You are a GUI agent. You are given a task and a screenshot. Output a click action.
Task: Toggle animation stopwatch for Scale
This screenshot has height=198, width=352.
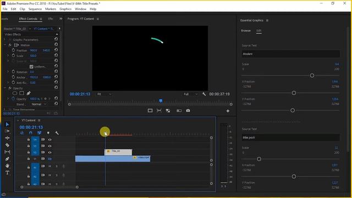13,56
